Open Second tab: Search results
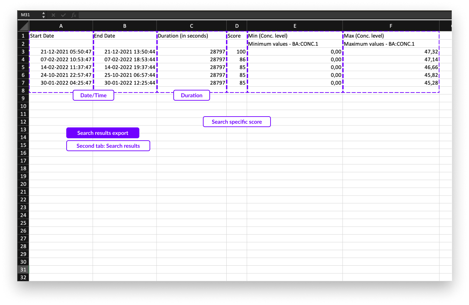469x305 pixels. pyautogui.click(x=108, y=146)
